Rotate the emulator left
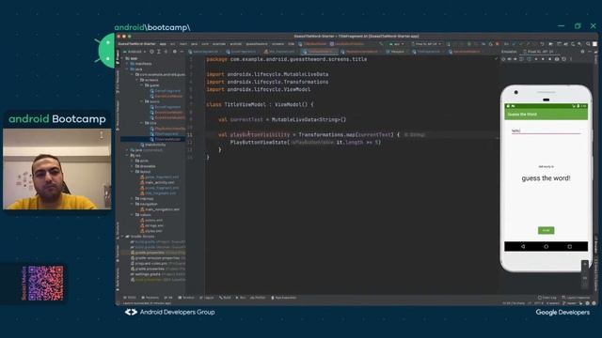 (x=522, y=59)
